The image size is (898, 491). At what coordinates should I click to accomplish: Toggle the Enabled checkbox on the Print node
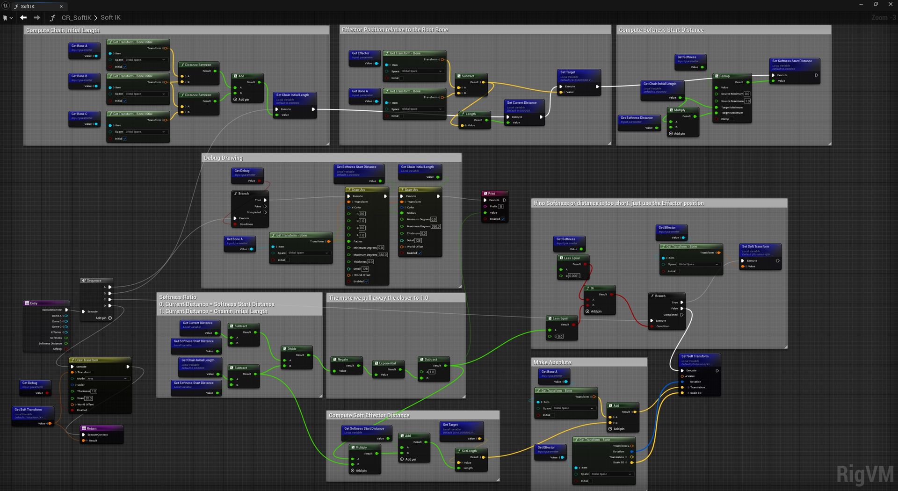point(504,218)
